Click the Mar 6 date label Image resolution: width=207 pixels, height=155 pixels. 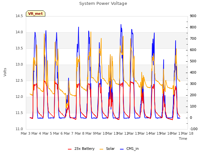coord(58,133)
